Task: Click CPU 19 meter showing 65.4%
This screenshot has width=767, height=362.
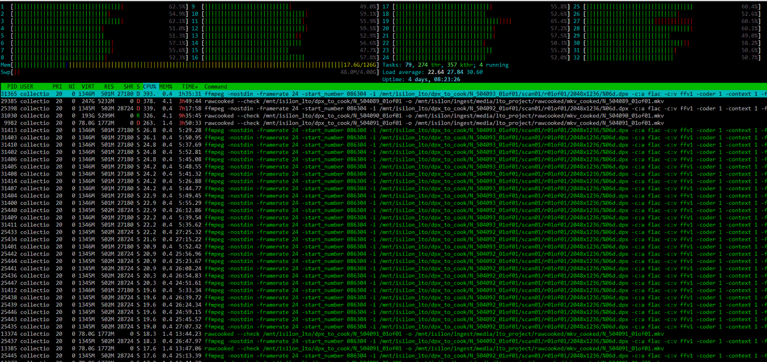Action: [x=477, y=21]
